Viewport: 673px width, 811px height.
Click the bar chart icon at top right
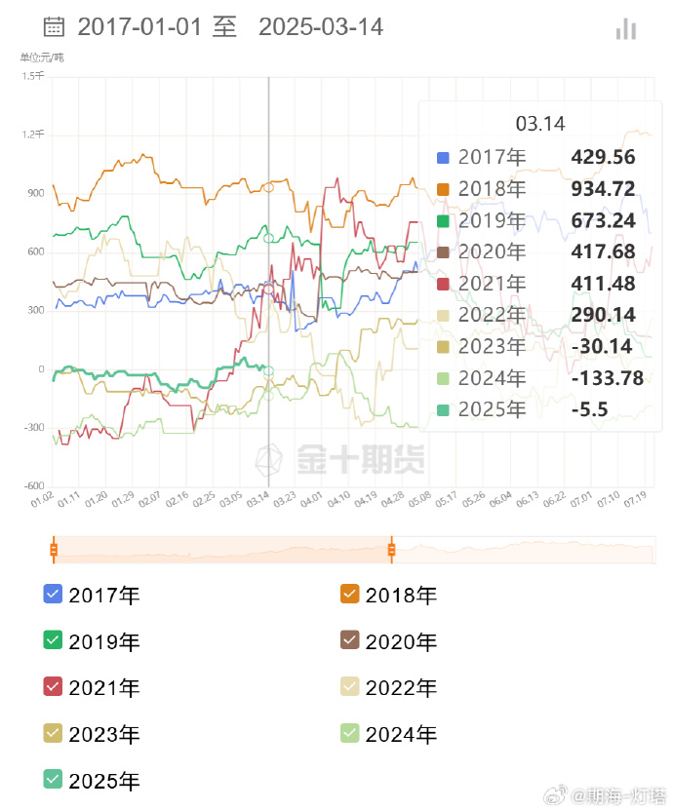pos(624,29)
